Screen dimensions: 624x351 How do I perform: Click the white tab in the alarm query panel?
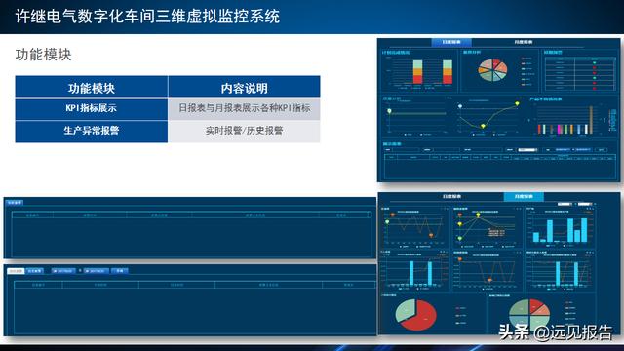pyautogui.click(x=16, y=271)
